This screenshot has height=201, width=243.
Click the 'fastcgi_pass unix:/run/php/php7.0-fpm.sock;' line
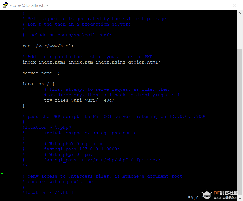[x=102, y=160]
